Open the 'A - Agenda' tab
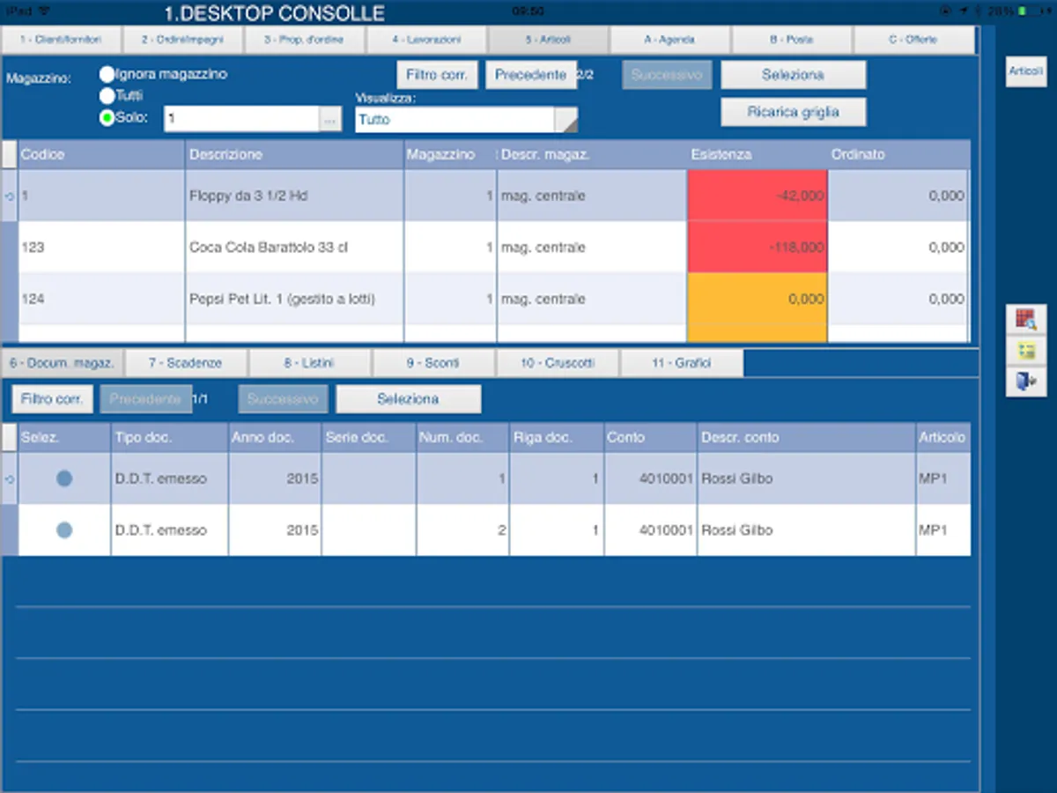Image resolution: width=1057 pixels, height=793 pixels. (669, 40)
